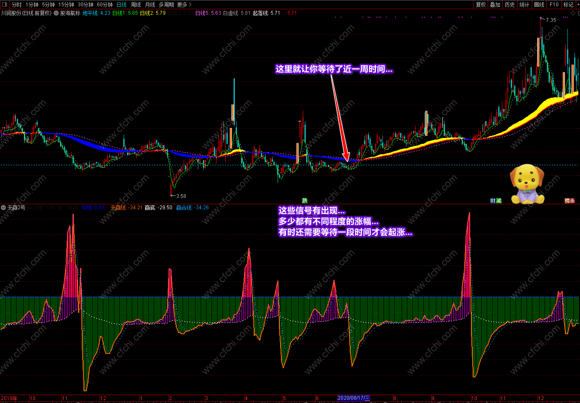Open the 天赢2号 indicator dropdown arrow
Image resolution: width=580 pixels, height=403 pixels.
coord(3,208)
